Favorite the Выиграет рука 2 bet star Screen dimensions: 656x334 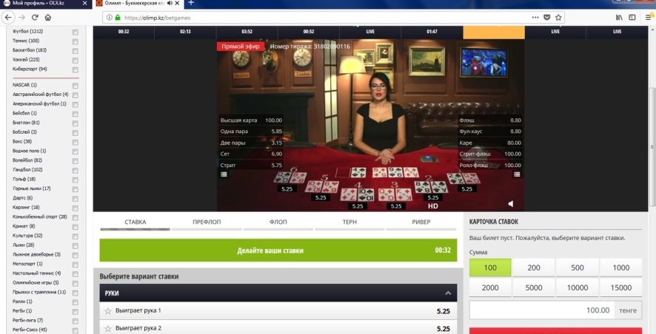pos(107,329)
